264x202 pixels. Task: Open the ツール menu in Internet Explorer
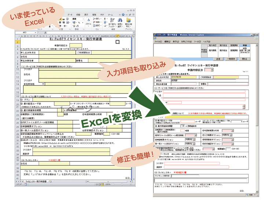[x=197, y=41]
